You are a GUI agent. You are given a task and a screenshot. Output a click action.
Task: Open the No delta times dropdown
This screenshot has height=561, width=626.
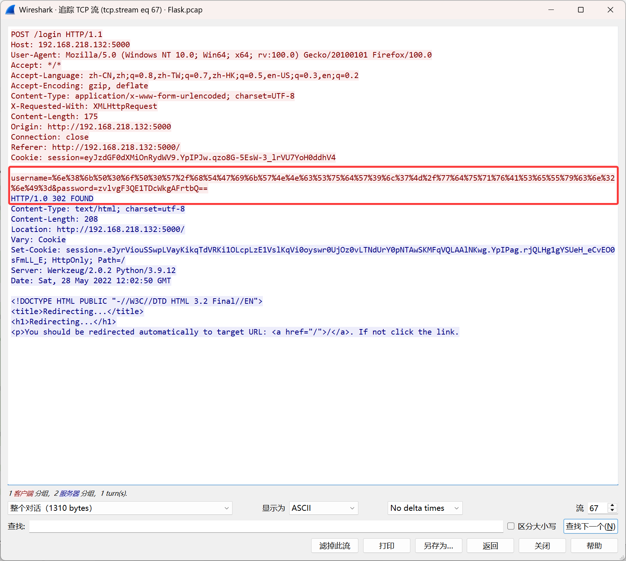[425, 508]
